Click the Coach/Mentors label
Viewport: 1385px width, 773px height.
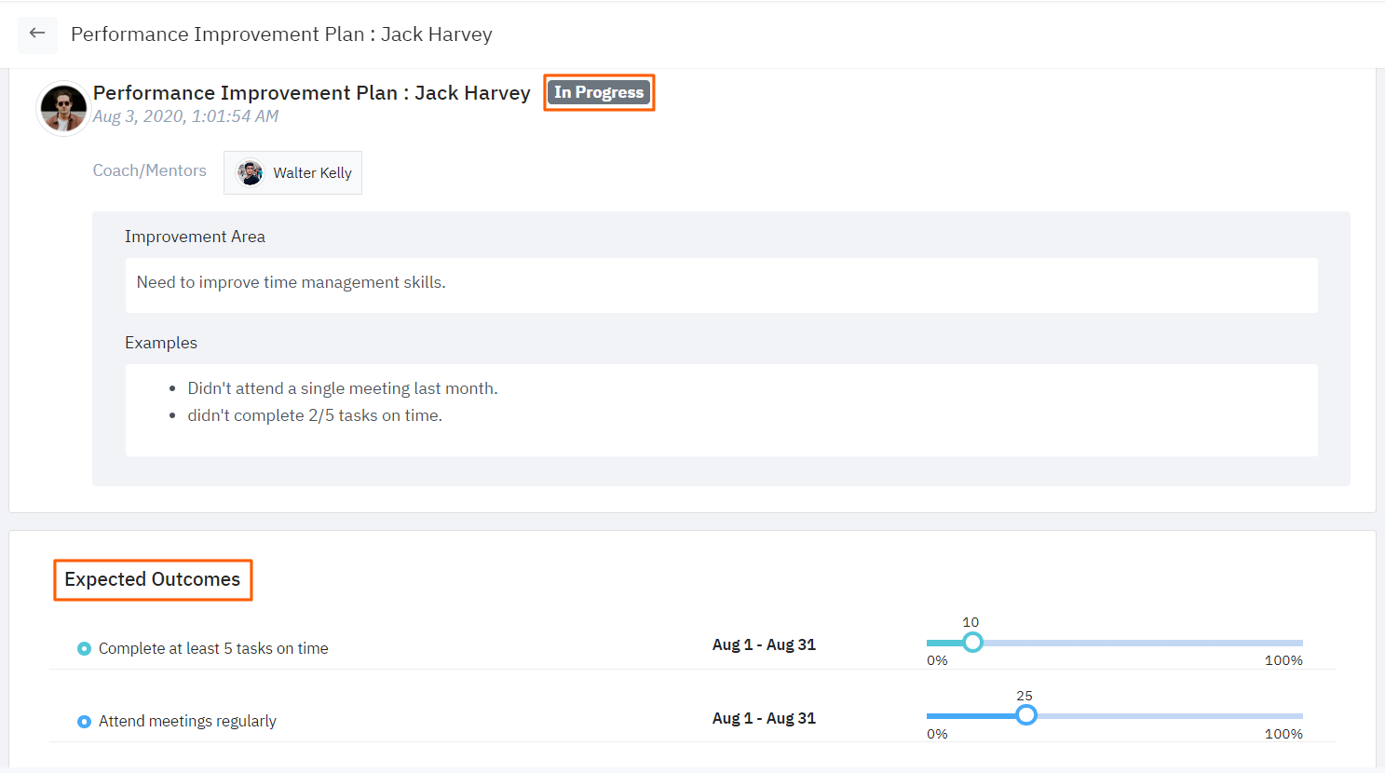click(149, 170)
